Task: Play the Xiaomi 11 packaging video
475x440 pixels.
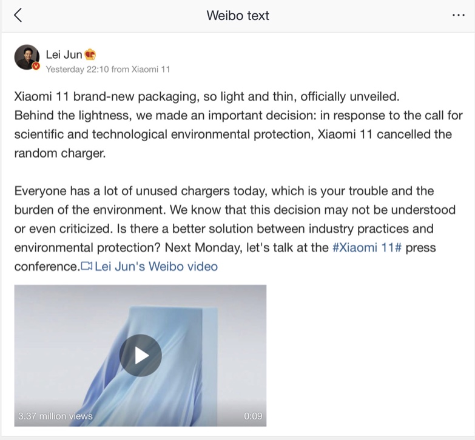Action: (x=140, y=355)
